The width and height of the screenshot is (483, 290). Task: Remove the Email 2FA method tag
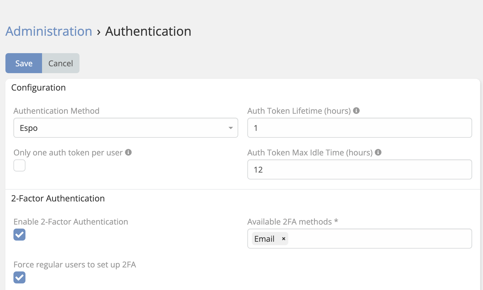point(284,239)
